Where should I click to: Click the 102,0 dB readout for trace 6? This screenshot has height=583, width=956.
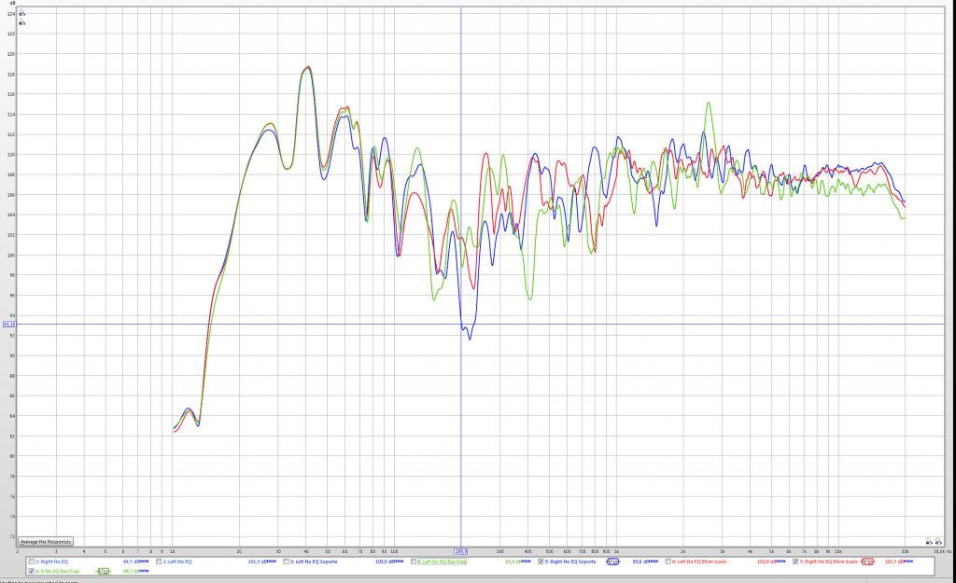[767, 562]
